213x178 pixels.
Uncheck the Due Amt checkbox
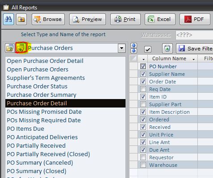(x=143, y=149)
